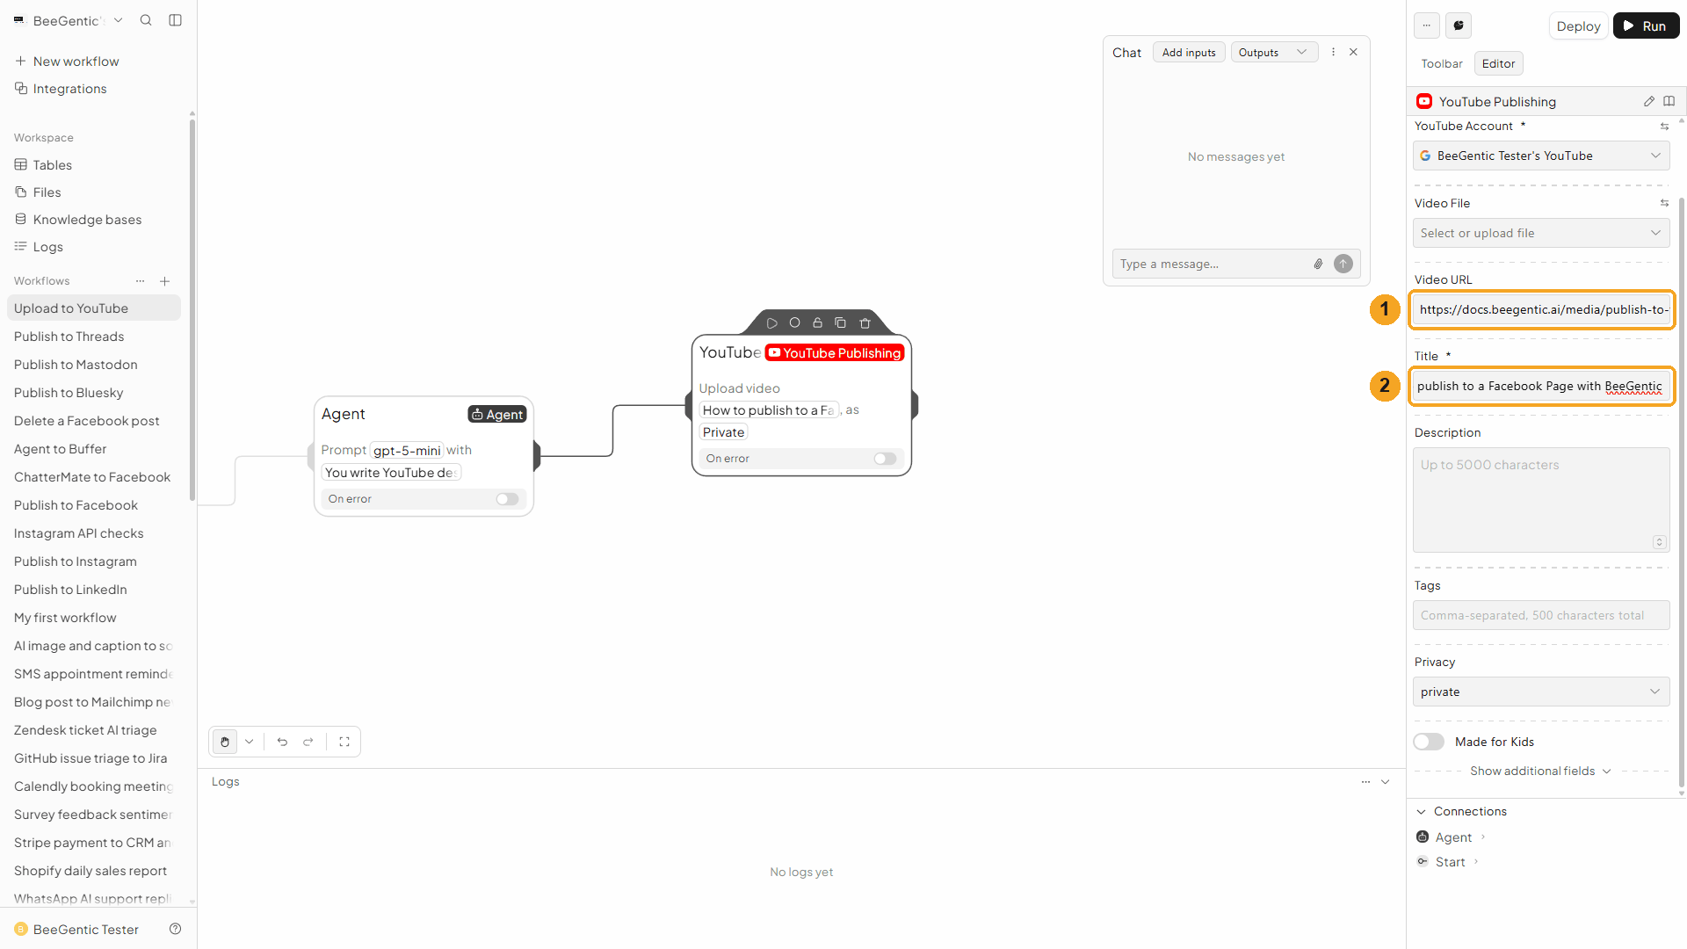Click the Deploy button
The width and height of the screenshot is (1687, 949).
coord(1578,26)
